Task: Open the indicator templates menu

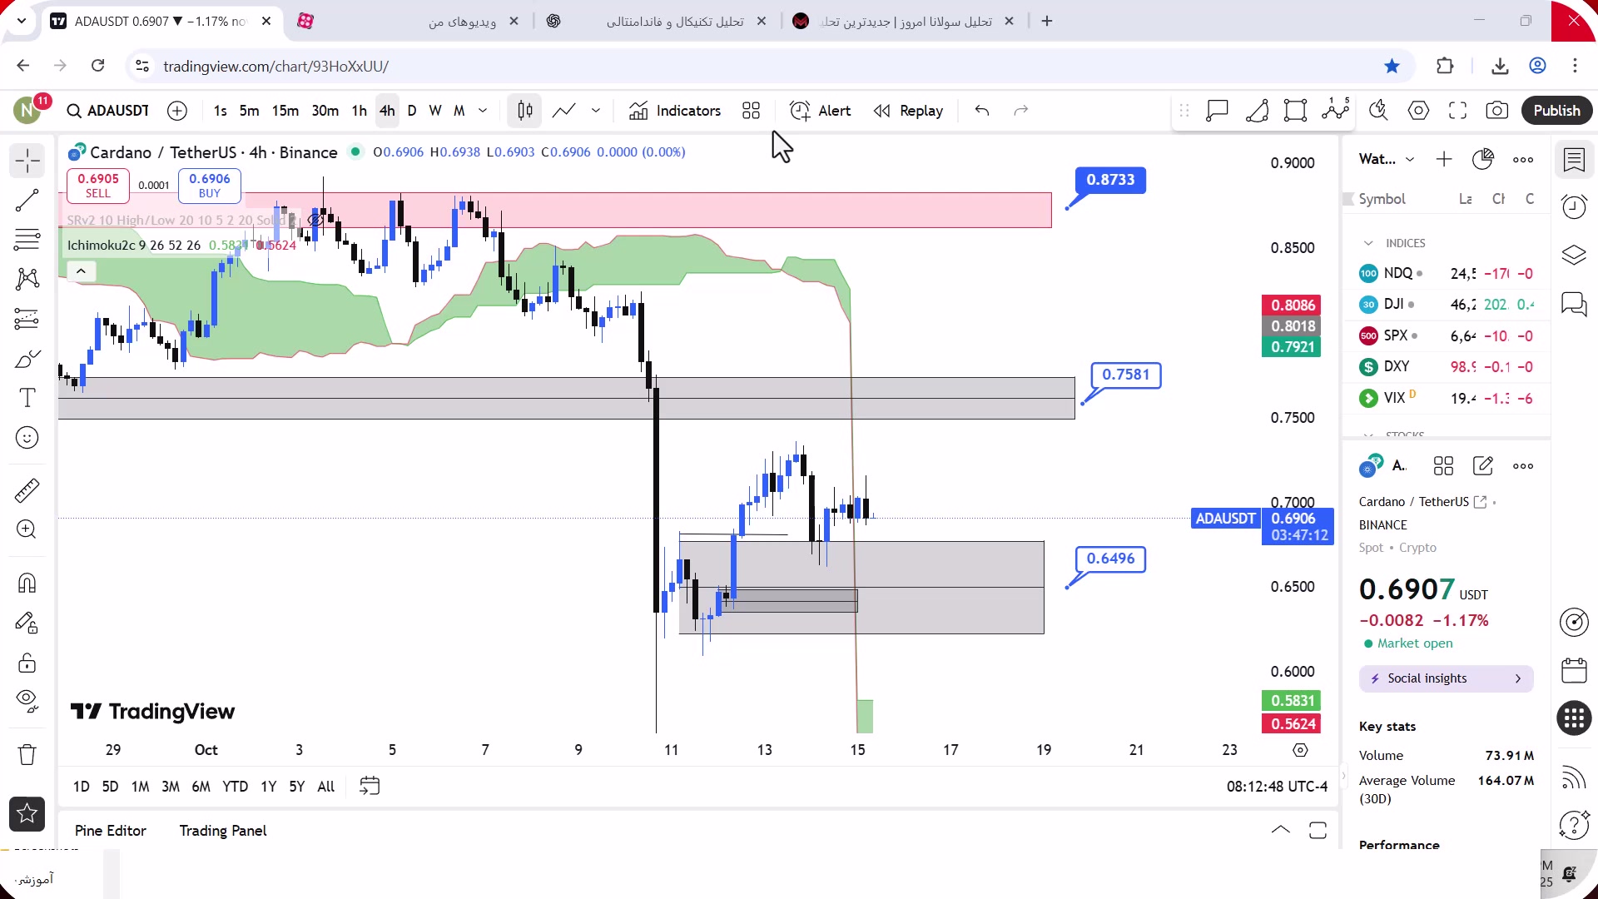Action: click(752, 111)
